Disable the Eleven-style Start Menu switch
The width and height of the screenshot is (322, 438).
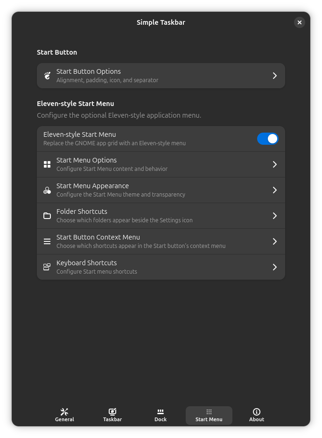point(267,139)
